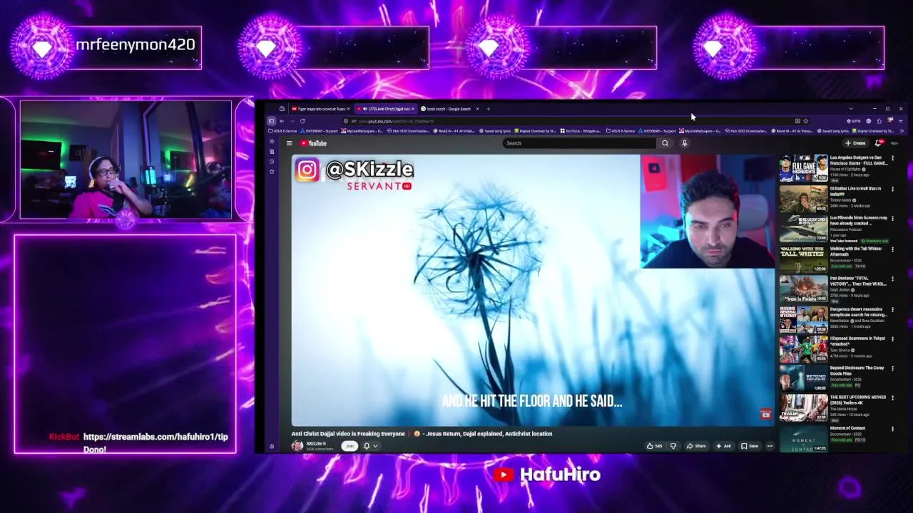The height and width of the screenshot is (513, 913).
Task: Open the browser tab list dropdown arrow
Action: point(850,109)
